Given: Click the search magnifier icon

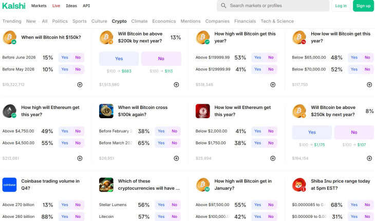Looking at the screenshot, I should (223, 6).
